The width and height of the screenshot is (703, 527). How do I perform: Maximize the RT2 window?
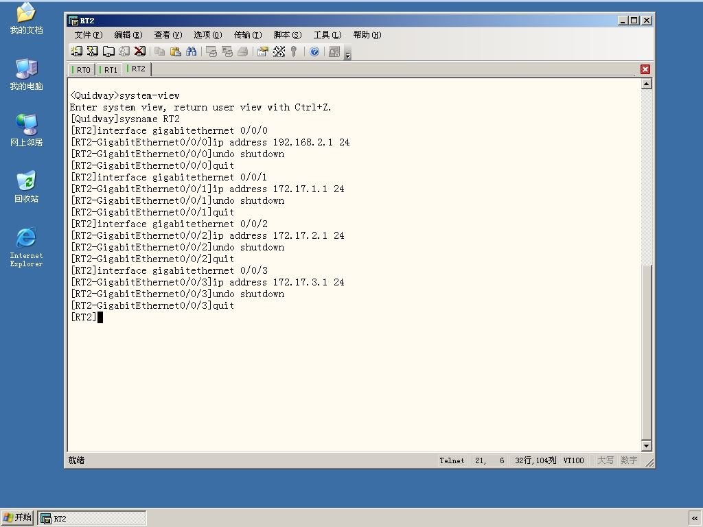click(634, 21)
